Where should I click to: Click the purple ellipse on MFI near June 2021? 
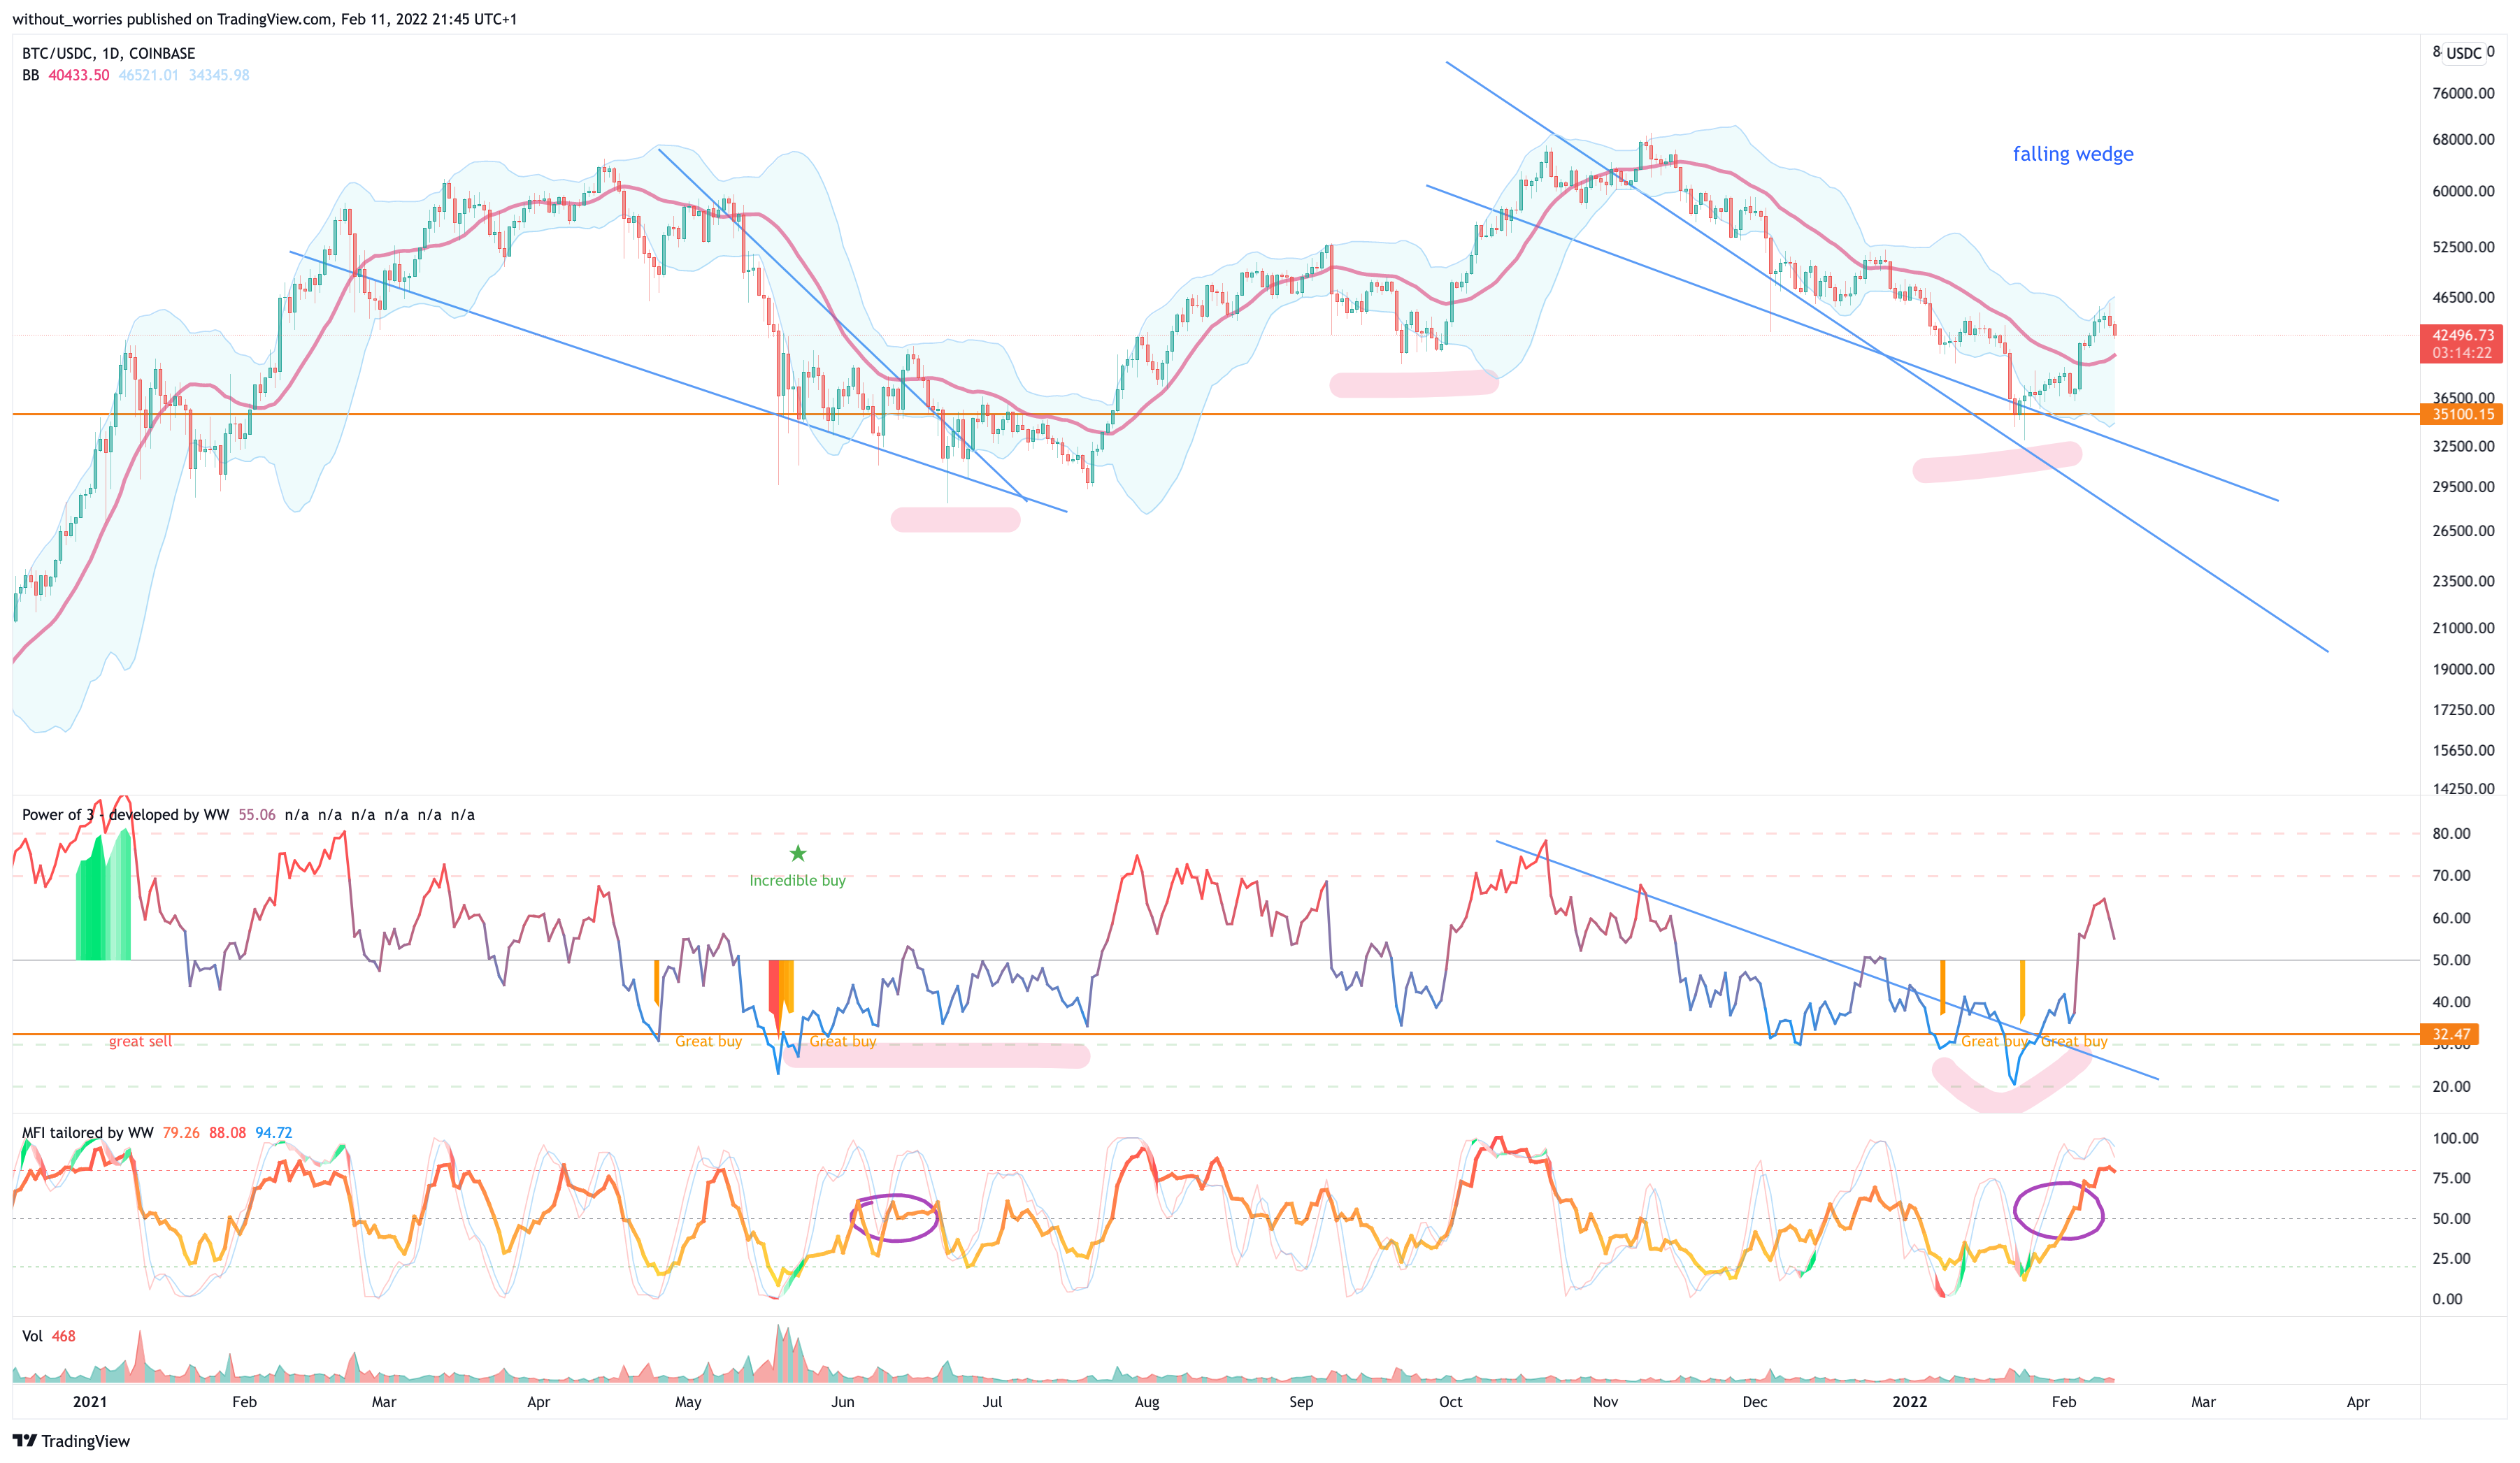894,1219
